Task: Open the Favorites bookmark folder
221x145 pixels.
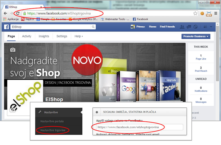Action: (x=59, y=19)
